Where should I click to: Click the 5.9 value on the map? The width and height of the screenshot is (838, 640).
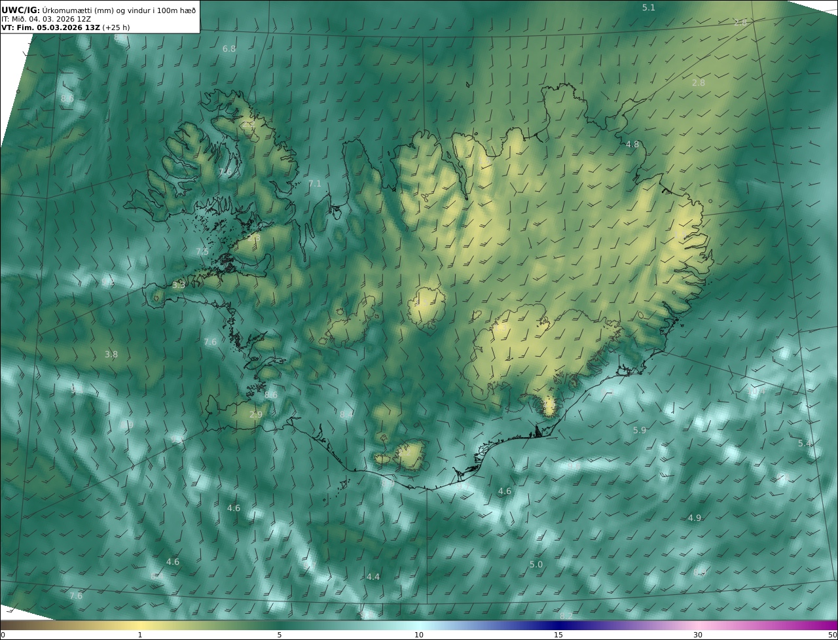640,431
